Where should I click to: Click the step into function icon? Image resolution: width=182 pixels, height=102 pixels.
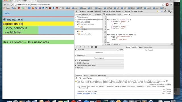(x=84, y=47)
